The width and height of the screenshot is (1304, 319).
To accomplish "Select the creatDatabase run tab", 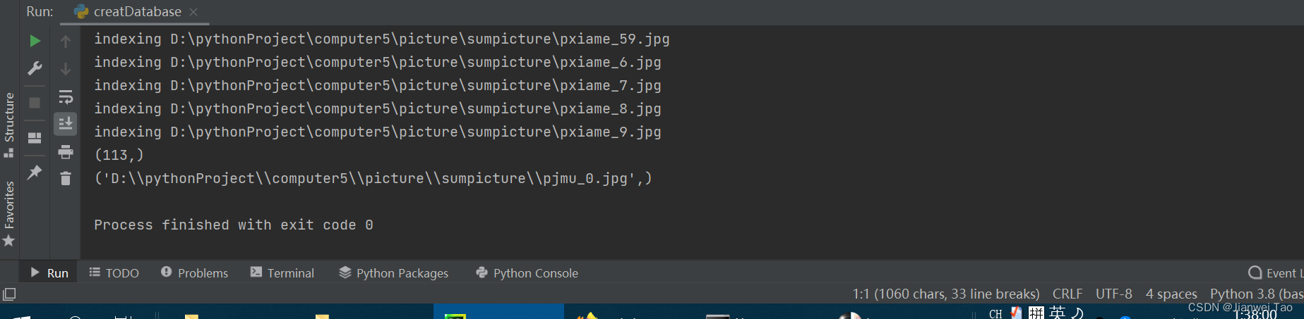I will tap(128, 12).
